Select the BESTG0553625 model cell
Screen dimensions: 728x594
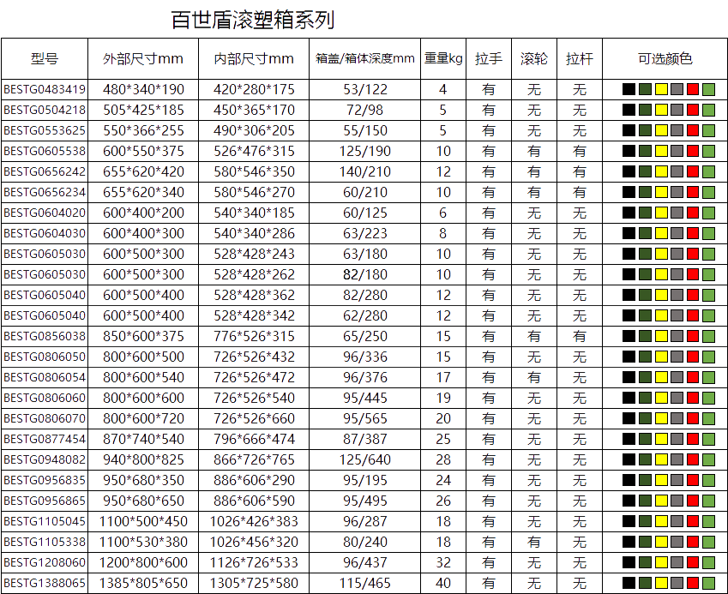(x=45, y=130)
